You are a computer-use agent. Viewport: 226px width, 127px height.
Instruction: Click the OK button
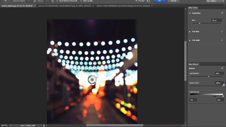click(x=159, y=1)
